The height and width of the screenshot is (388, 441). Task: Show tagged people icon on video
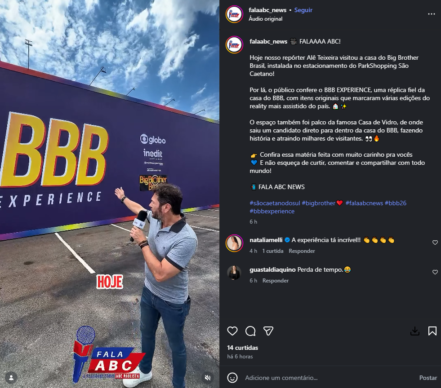(11, 378)
